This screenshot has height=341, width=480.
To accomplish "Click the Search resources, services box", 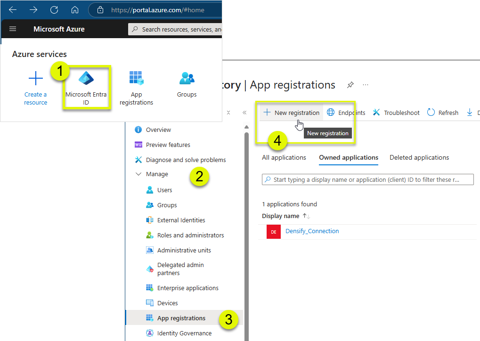I will [175, 29].
